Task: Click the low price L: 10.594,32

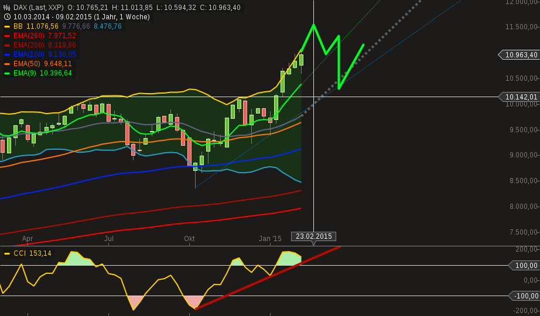Action: pyautogui.click(x=176, y=8)
